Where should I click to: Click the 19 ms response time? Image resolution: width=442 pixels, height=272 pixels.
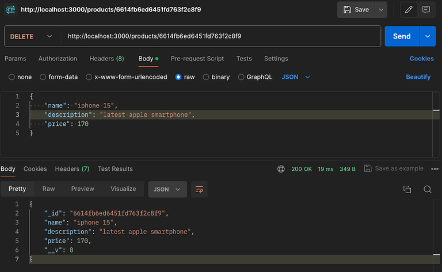(326, 169)
